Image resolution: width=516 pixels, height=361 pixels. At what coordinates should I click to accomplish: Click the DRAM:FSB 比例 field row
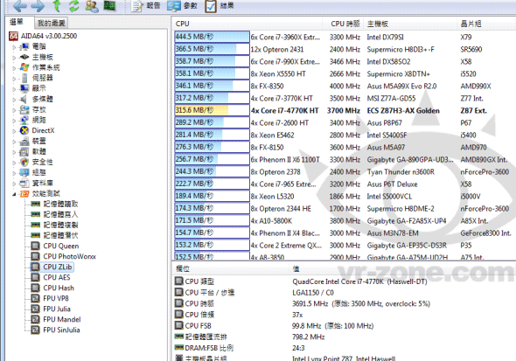[345, 348]
